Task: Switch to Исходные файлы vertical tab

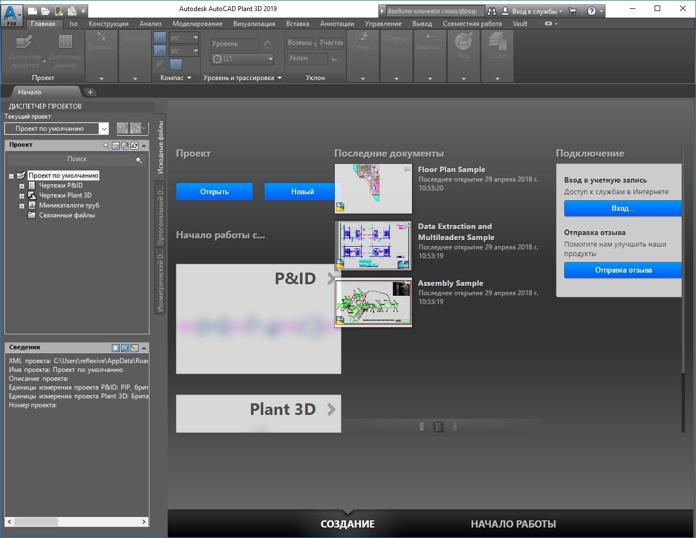Action: coord(160,147)
